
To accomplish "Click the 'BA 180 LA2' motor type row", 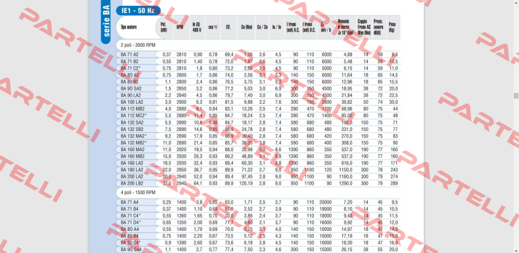I will pyautogui.click(x=258, y=170).
